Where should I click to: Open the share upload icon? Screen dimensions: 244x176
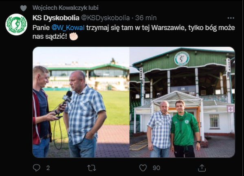tap(202, 168)
